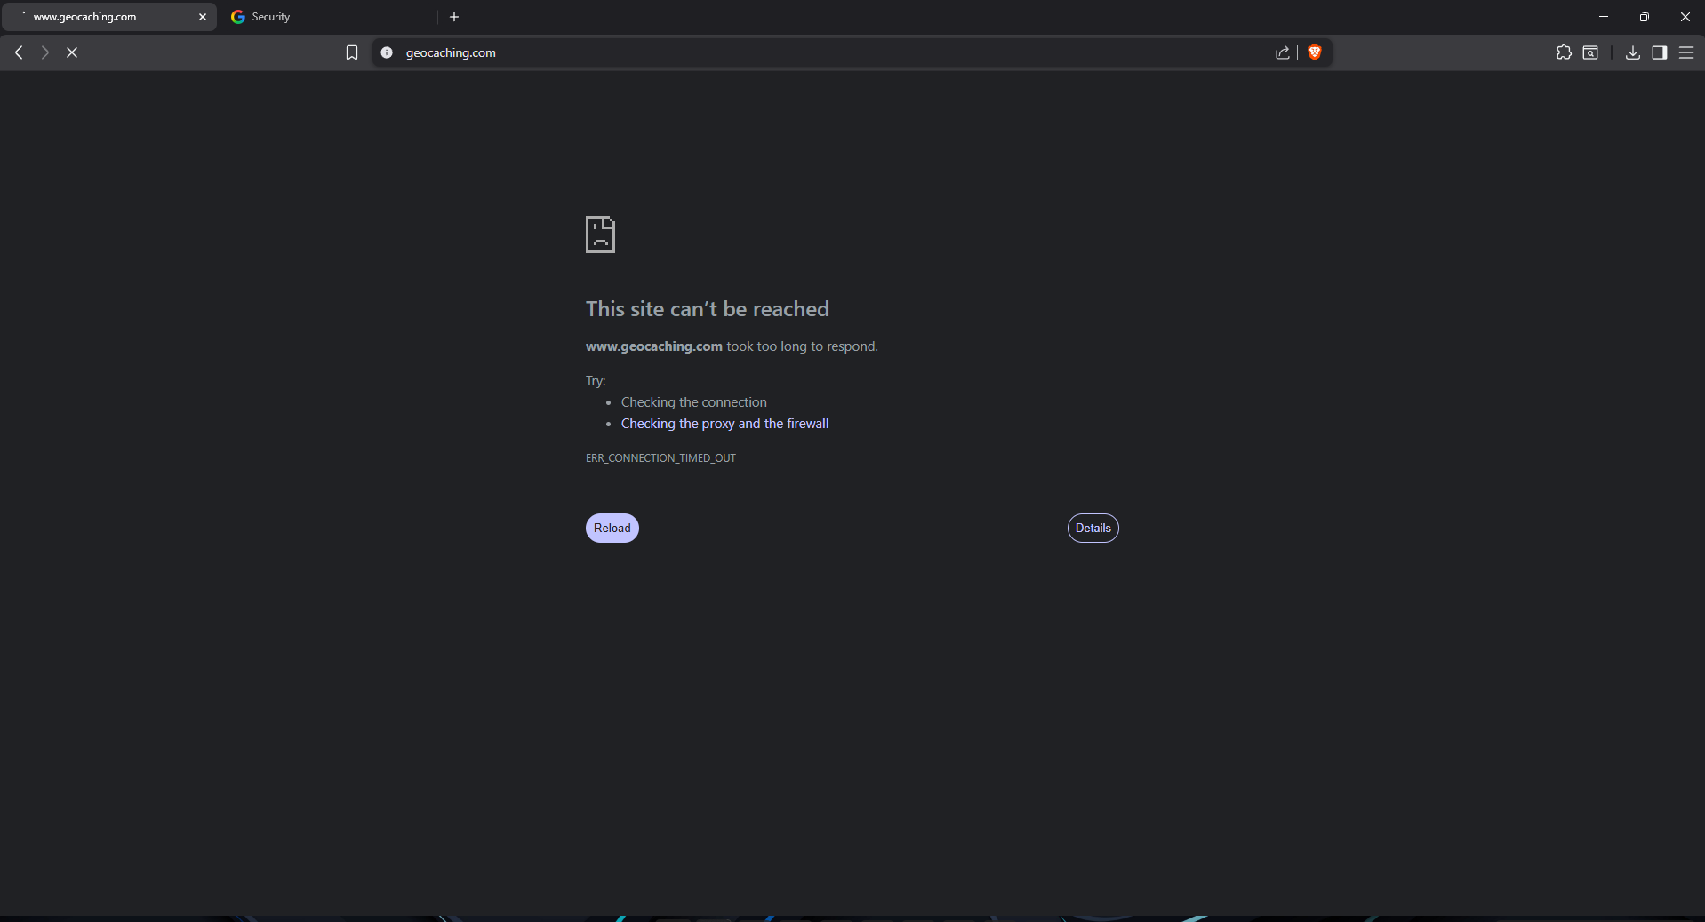The image size is (1705, 922).
Task: Toggle the browser sidebar panel
Action: 1659,52
